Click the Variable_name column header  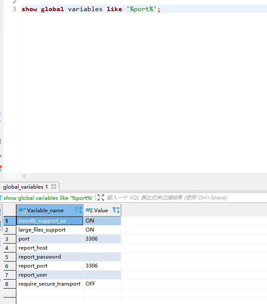(x=50, y=210)
